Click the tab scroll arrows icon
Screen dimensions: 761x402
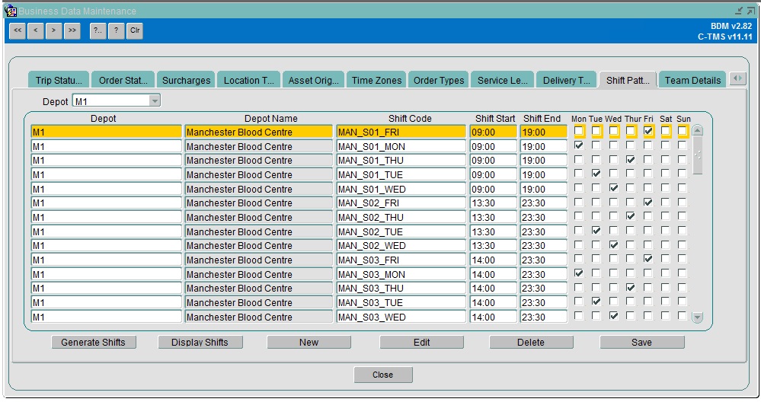tap(737, 78)
